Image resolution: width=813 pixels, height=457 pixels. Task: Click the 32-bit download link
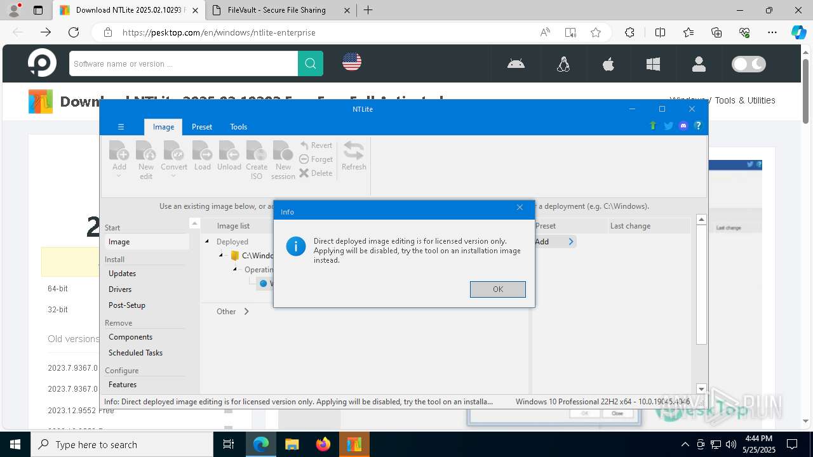click(x=58, y=310)
